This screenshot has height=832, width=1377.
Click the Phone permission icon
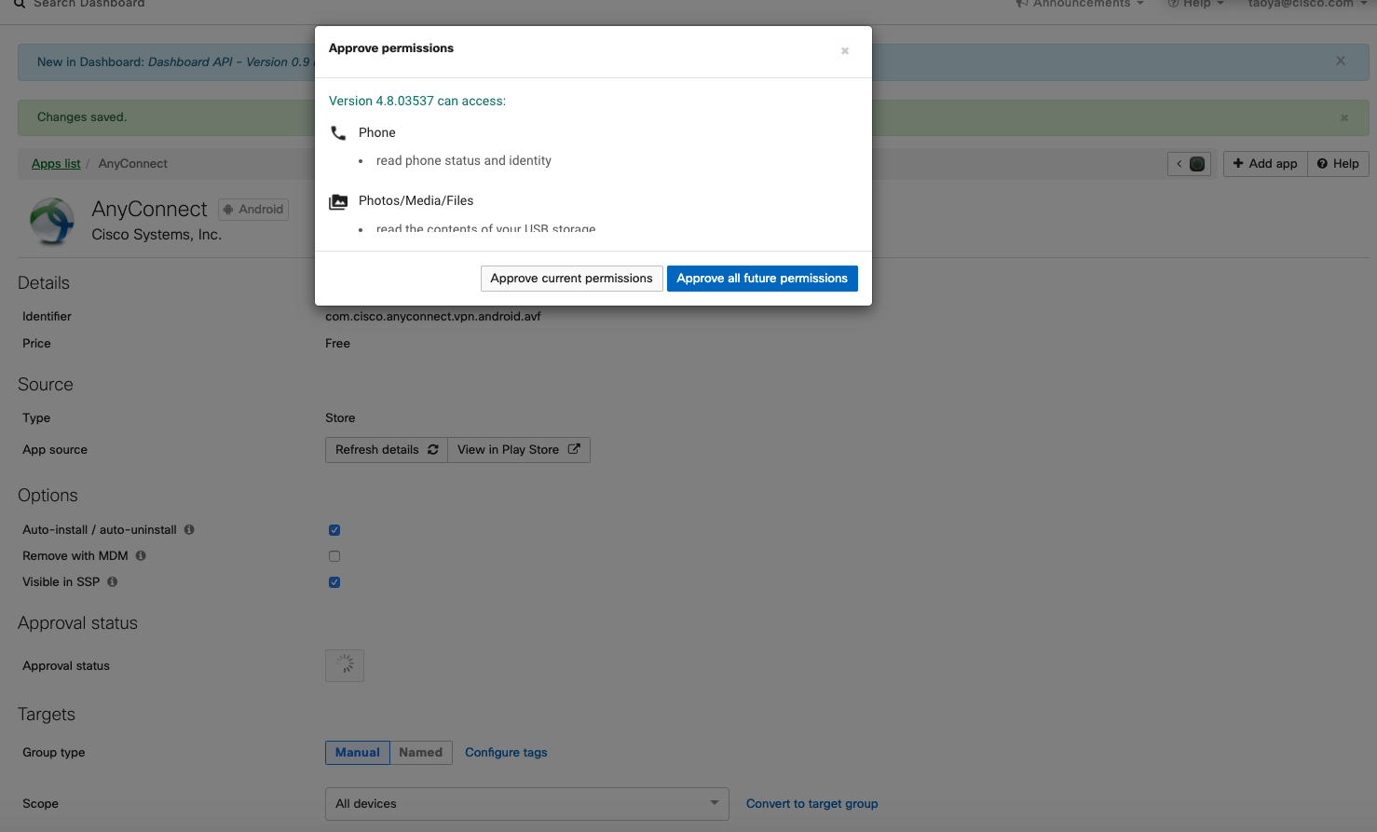pyautogui.click(x=338, y=133)
